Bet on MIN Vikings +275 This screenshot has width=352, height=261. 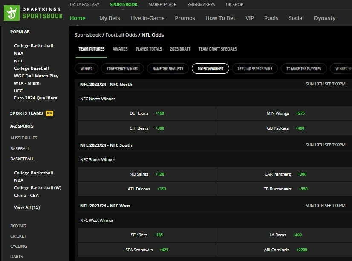pos(284,113)
